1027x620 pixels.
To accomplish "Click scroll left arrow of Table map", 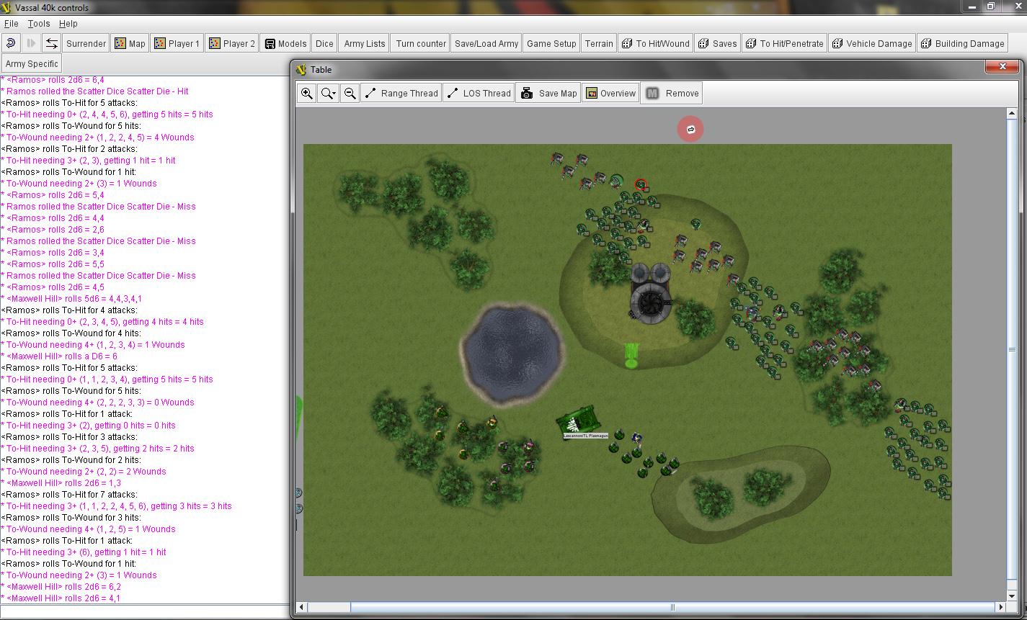I will [x=301, y=607].
